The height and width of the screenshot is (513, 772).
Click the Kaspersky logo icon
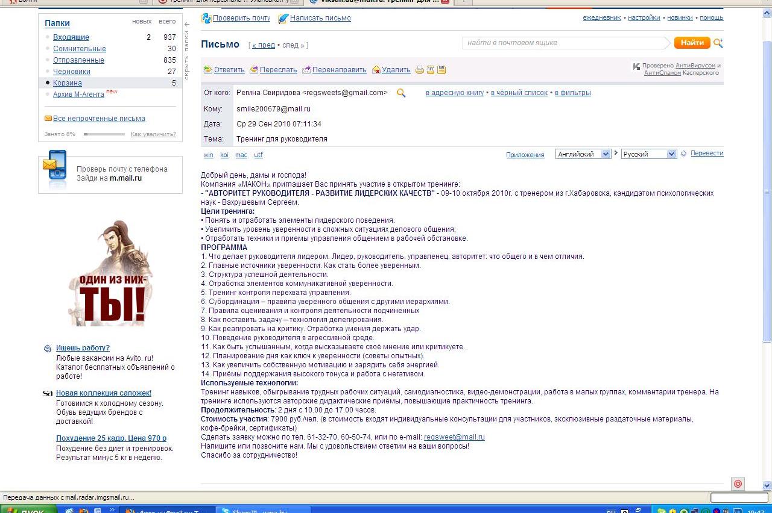636,66
